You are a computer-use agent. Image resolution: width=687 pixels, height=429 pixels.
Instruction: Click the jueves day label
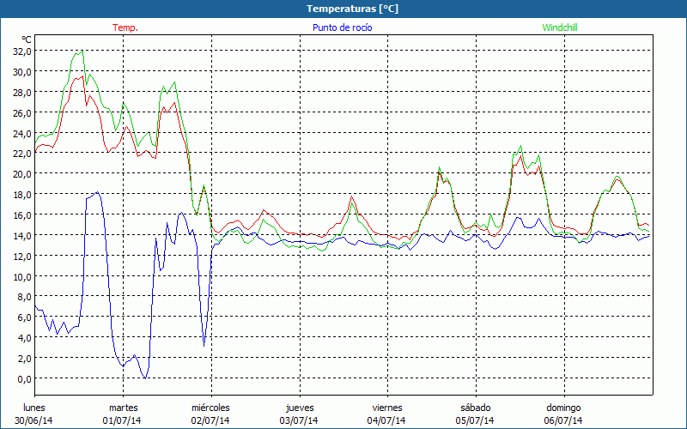299,408
